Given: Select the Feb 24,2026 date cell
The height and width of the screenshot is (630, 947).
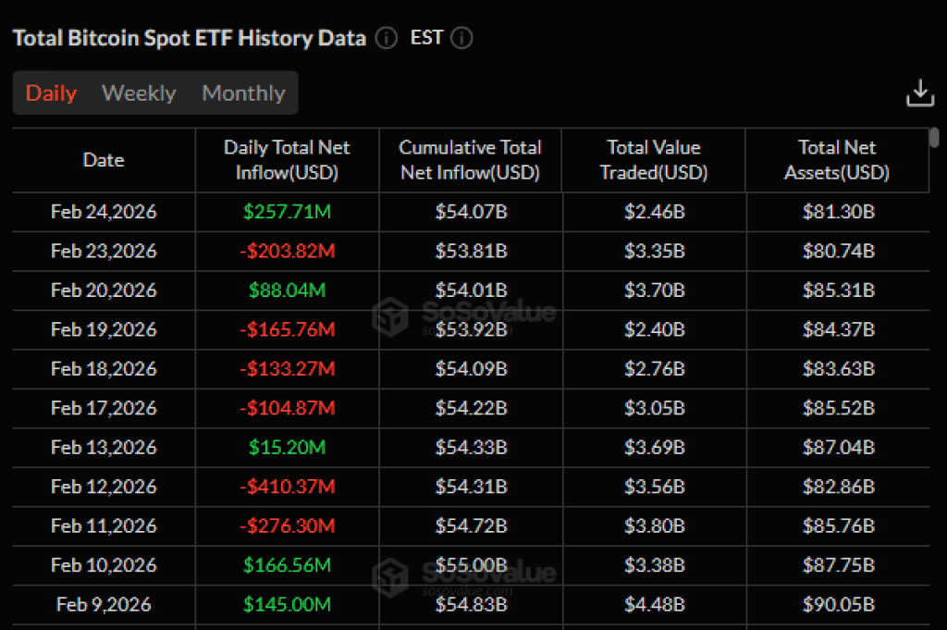Looking at the screenshot, I should [104, 212].
